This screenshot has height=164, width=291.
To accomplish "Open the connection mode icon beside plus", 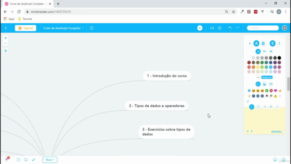I will [212, 28].
